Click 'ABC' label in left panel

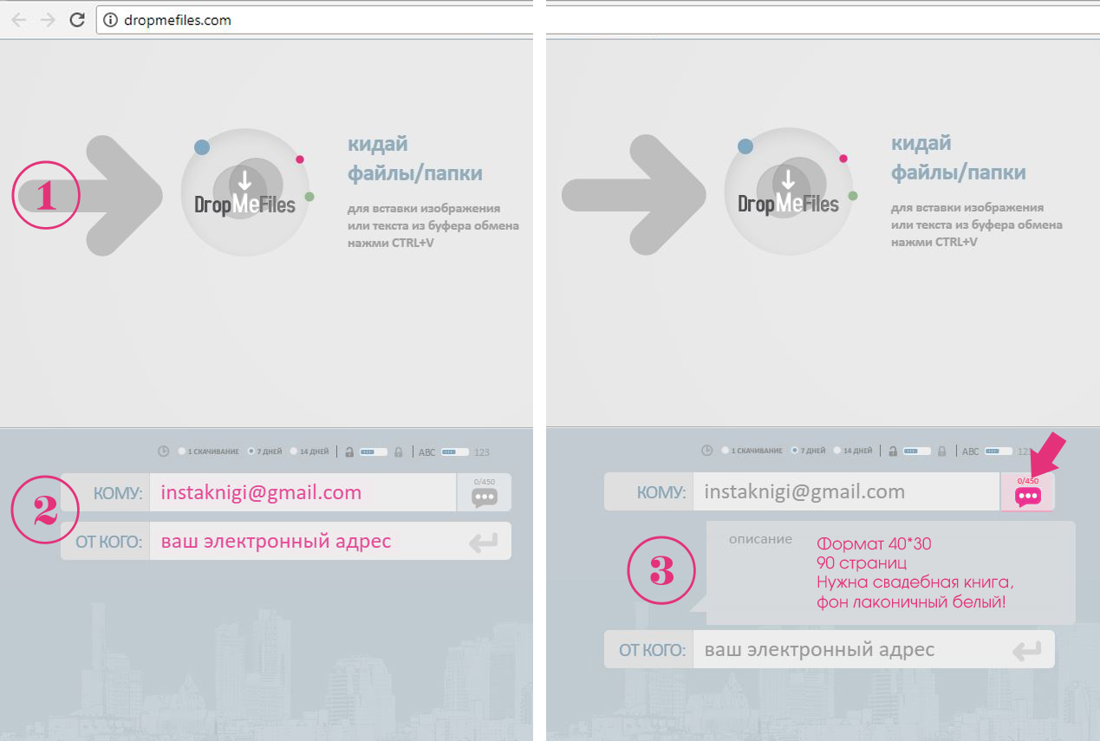(x=427, y=452)
